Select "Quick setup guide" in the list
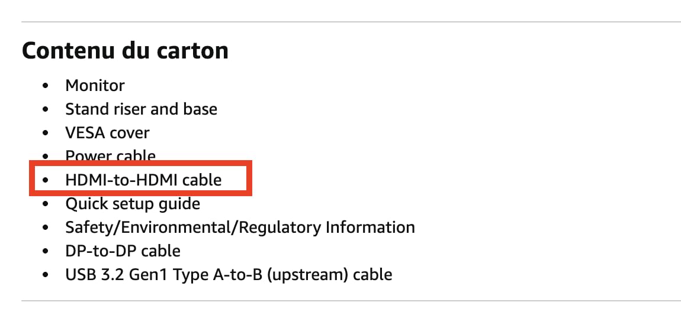Viewport: 681px width, 312px height. click(133, 204)
